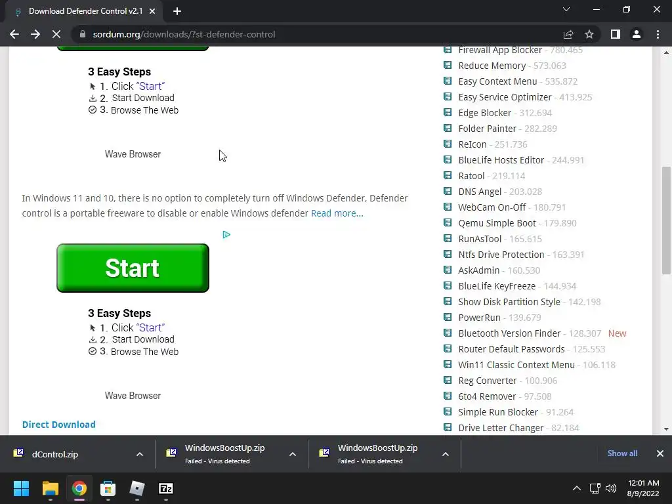
Task: Expand options for second WindowsBoostUp.zip download
Action: 446,454
